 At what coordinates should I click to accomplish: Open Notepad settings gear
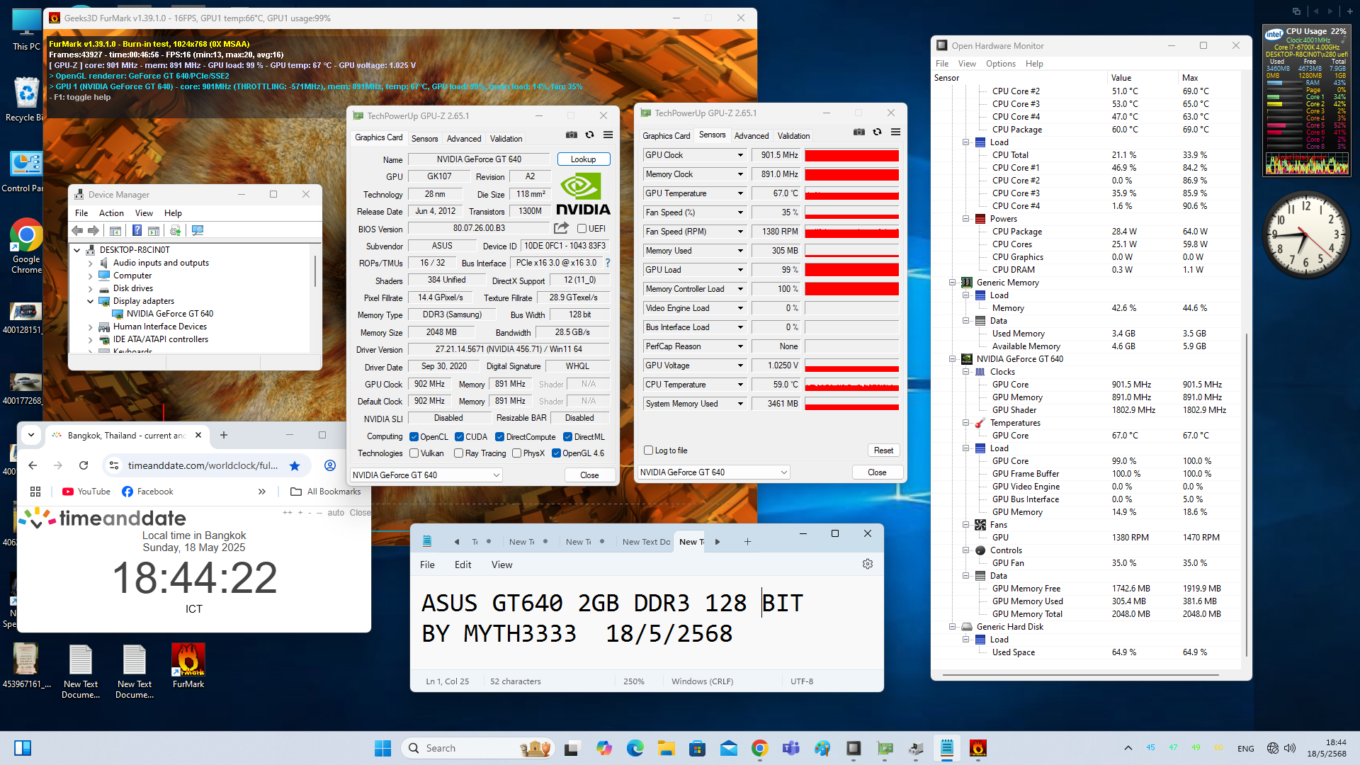(x=868, y=564)
